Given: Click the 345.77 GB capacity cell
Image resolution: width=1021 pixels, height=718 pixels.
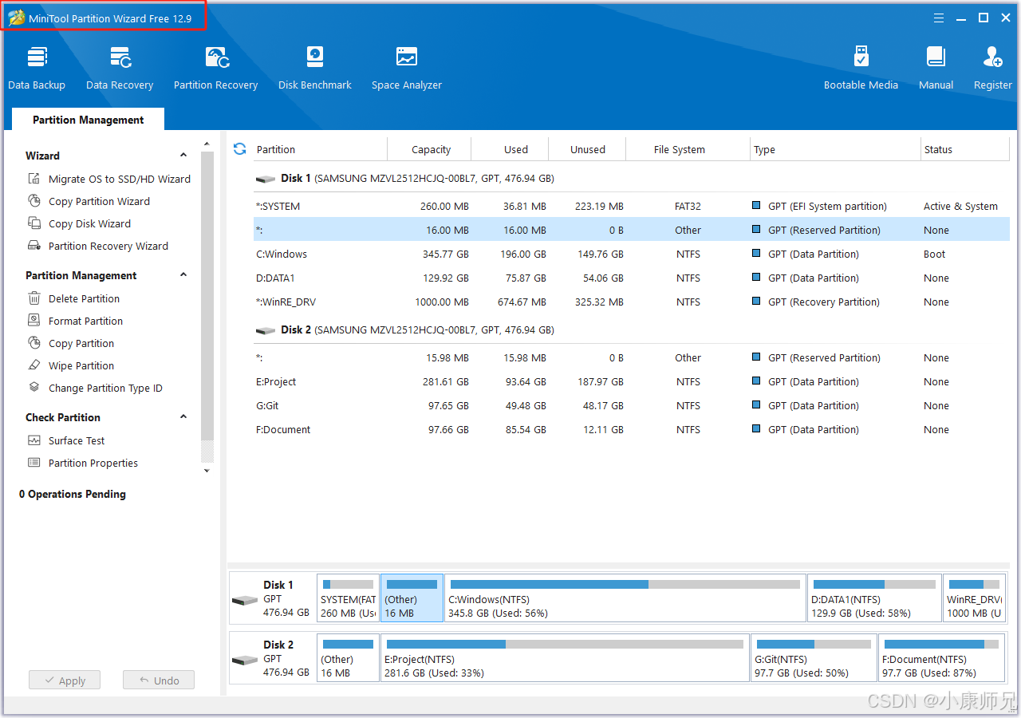Looking at the screenshot, I should [x=444, y=254].
